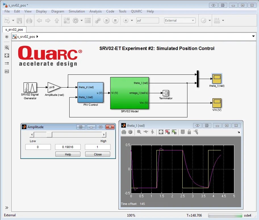Screen dimensions: 259x220
Task: Click the scope Print icon
Action: click(x=124, y=132)
